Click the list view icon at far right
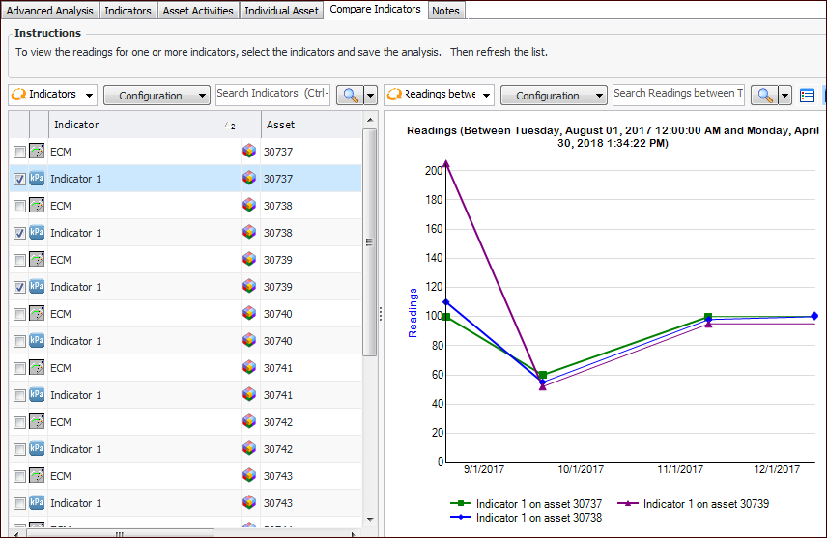827x538 pixels. [807, 96]
